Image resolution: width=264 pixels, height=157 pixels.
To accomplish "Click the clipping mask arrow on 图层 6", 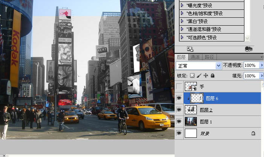I will pyautogui.click(x=189, y=99).
